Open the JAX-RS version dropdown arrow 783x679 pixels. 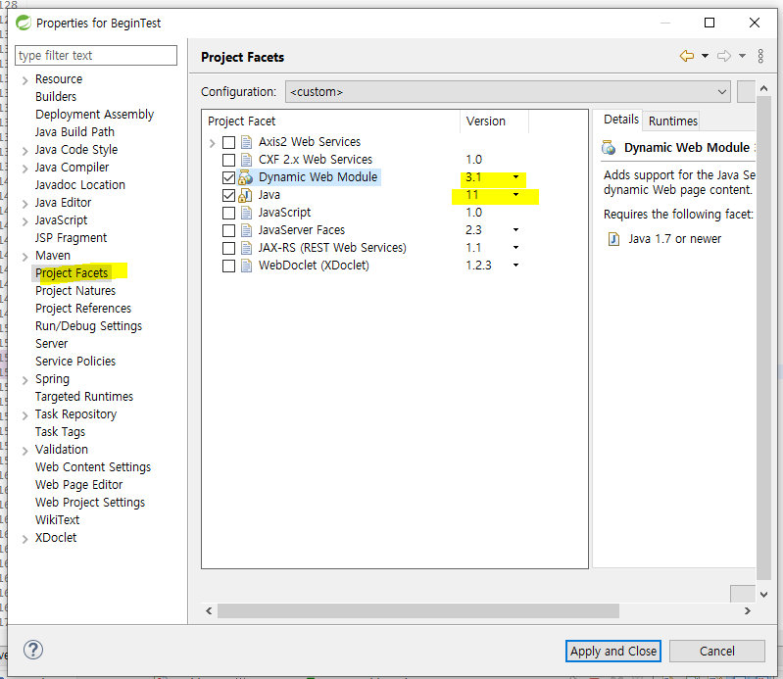point(515,248)
